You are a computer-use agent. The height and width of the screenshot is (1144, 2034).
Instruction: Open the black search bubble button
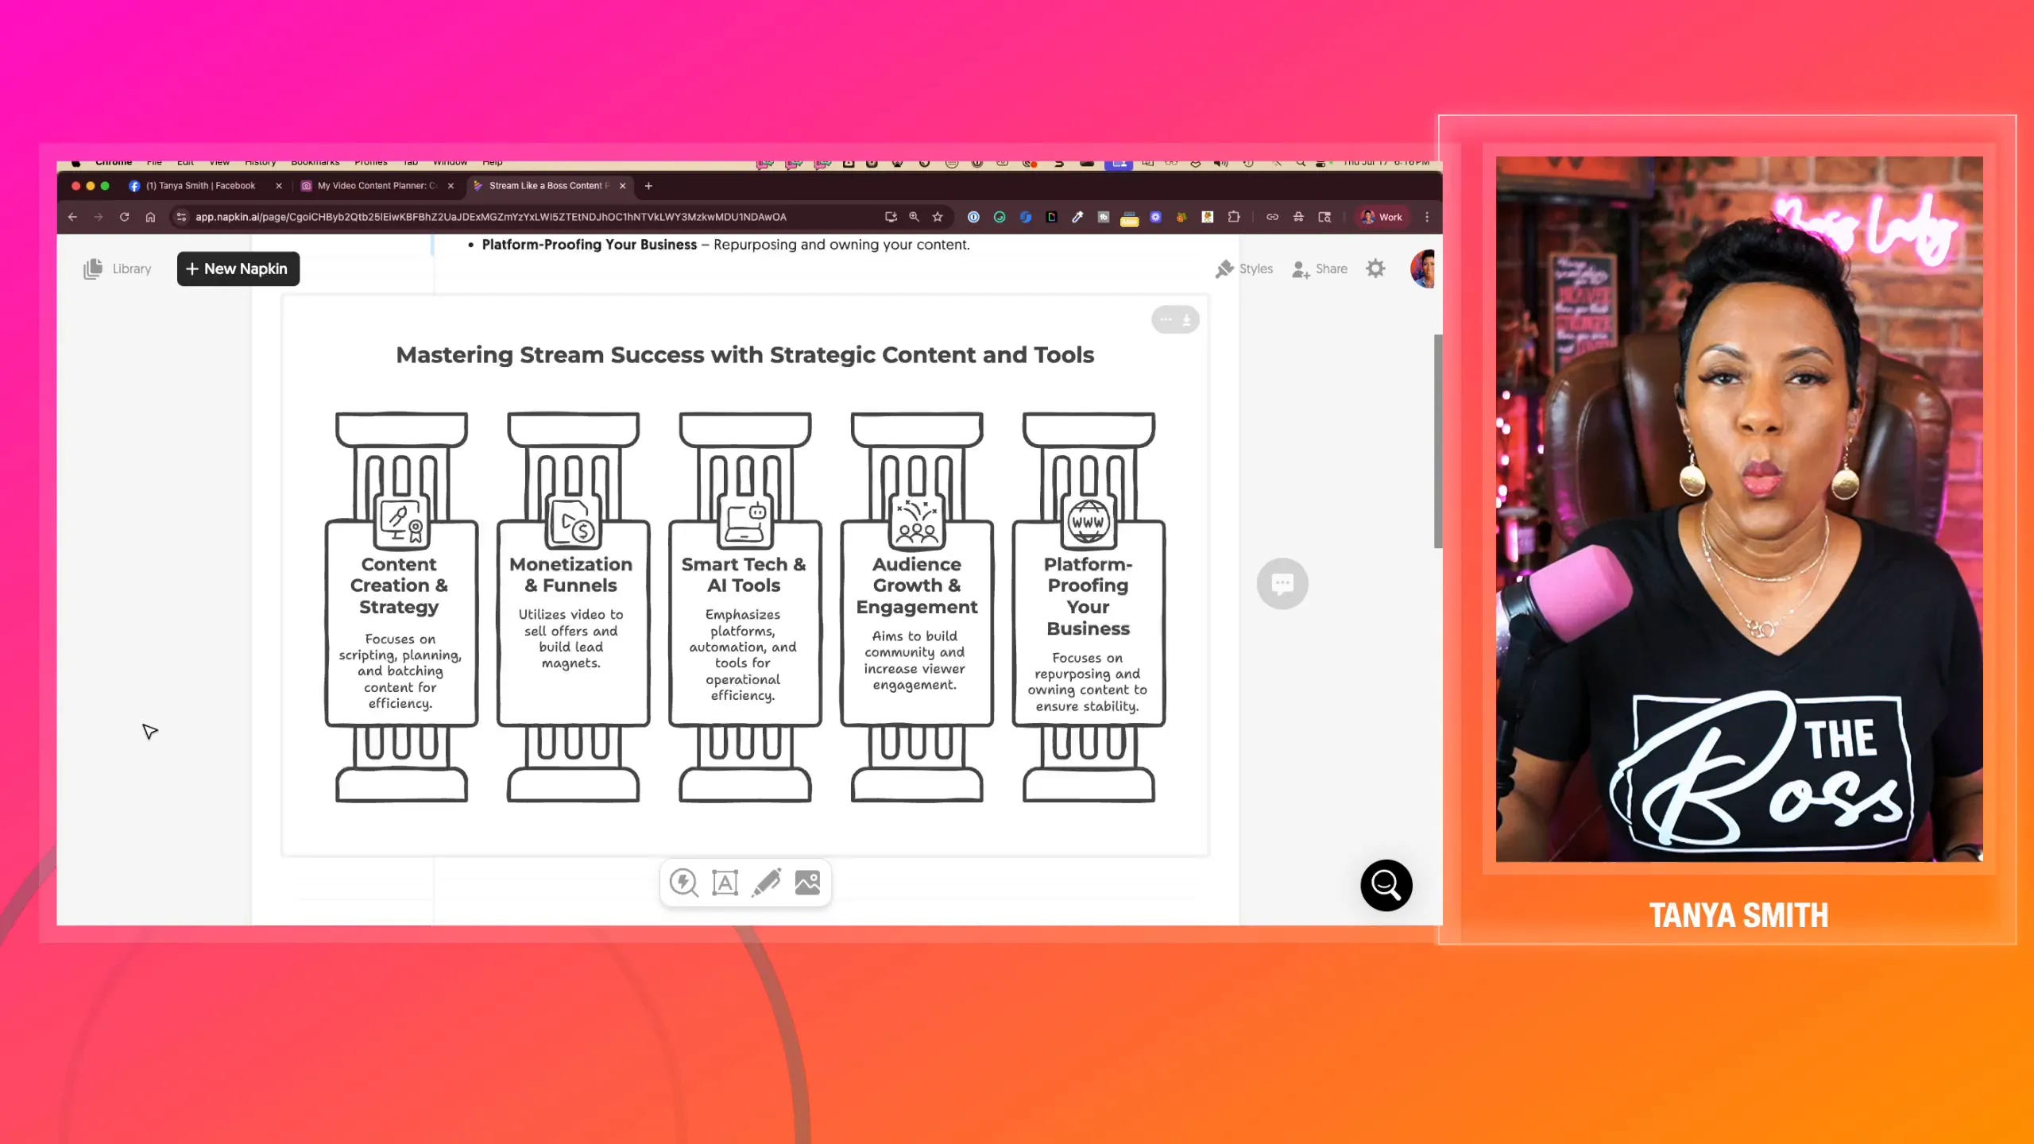(1386, 885)
